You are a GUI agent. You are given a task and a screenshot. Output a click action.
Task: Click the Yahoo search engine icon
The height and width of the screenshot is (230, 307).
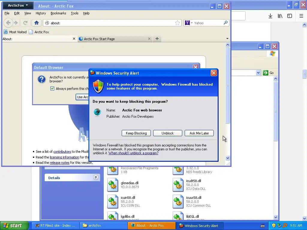[x=187, y=23]
